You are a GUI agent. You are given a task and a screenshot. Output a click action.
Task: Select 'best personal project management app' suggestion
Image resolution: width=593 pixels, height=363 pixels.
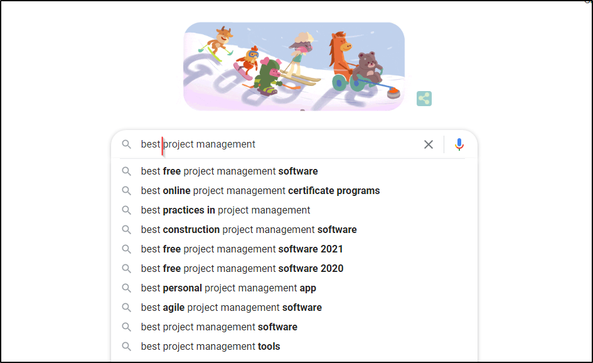click(x=228, y=288)
